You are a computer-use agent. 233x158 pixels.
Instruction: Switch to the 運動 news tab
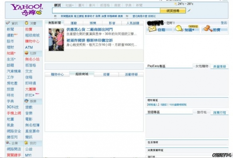[x=74, y=23]
